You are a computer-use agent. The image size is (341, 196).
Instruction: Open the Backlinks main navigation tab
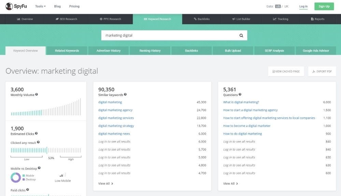pos(202,19)
